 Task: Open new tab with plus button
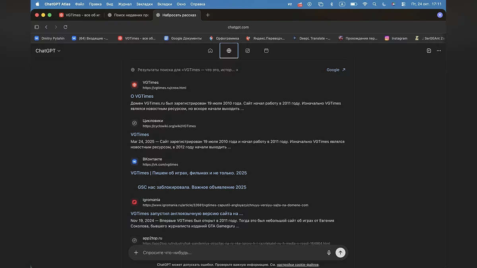207,15
